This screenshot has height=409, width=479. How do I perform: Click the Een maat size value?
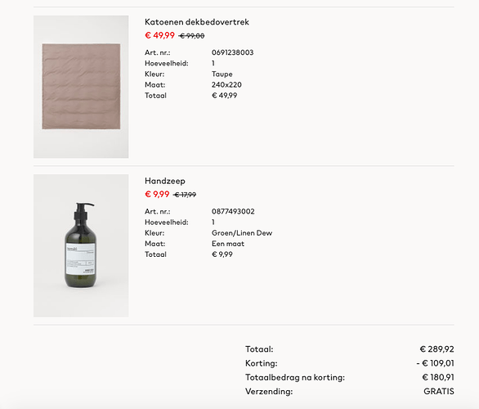pyautogui.click(x=228, y=244)
